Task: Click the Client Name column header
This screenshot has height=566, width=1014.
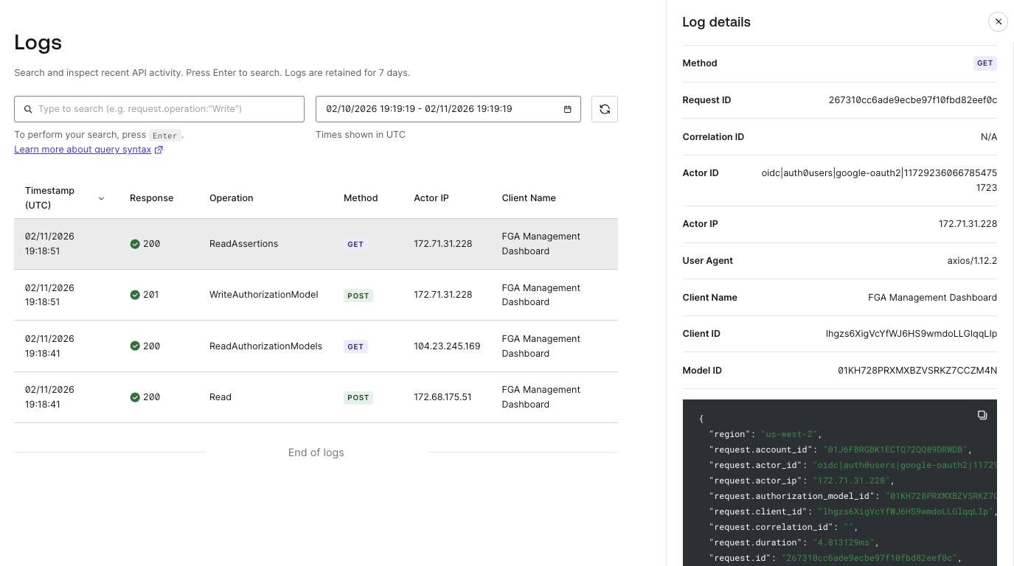Action: click(x=529, y=198)
